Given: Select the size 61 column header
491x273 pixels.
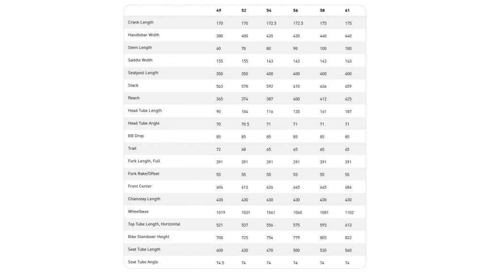Looking at the screenshot, I should (347, 11).
